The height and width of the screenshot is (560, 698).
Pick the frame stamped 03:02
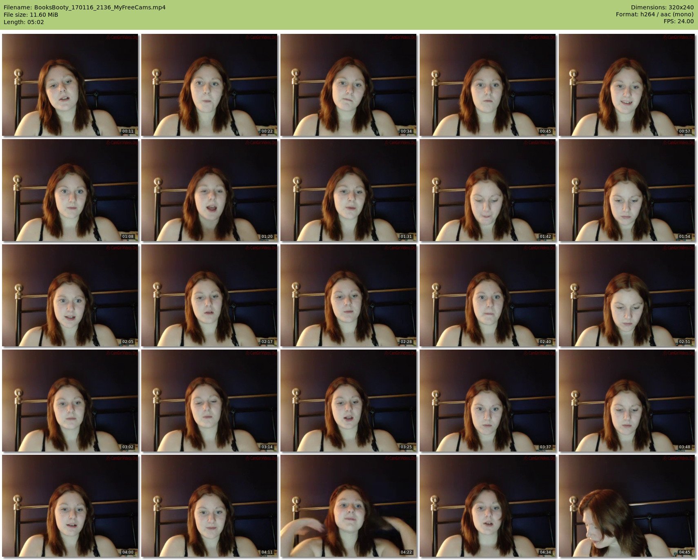[70, 401]
